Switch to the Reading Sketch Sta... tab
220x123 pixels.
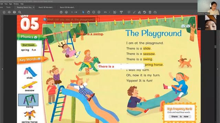click(x=24, y=7)
